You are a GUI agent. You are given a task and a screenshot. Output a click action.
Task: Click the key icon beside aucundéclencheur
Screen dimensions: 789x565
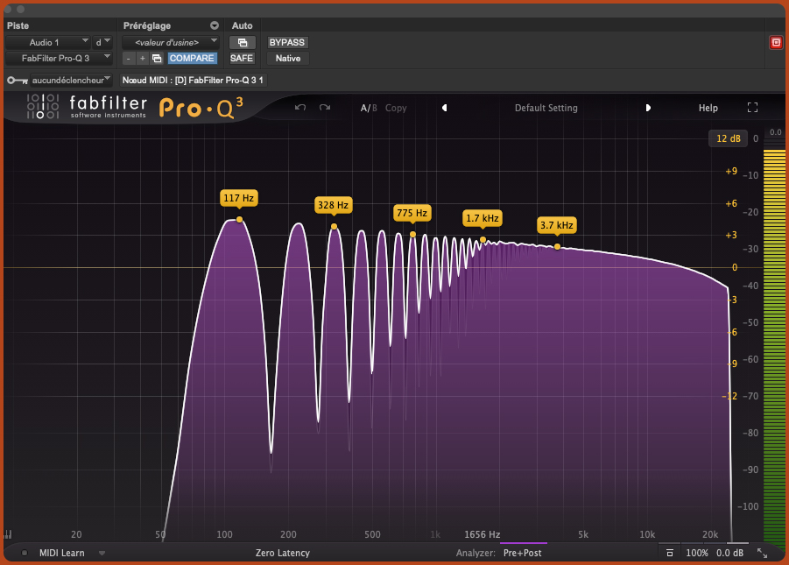coord(17,80)
